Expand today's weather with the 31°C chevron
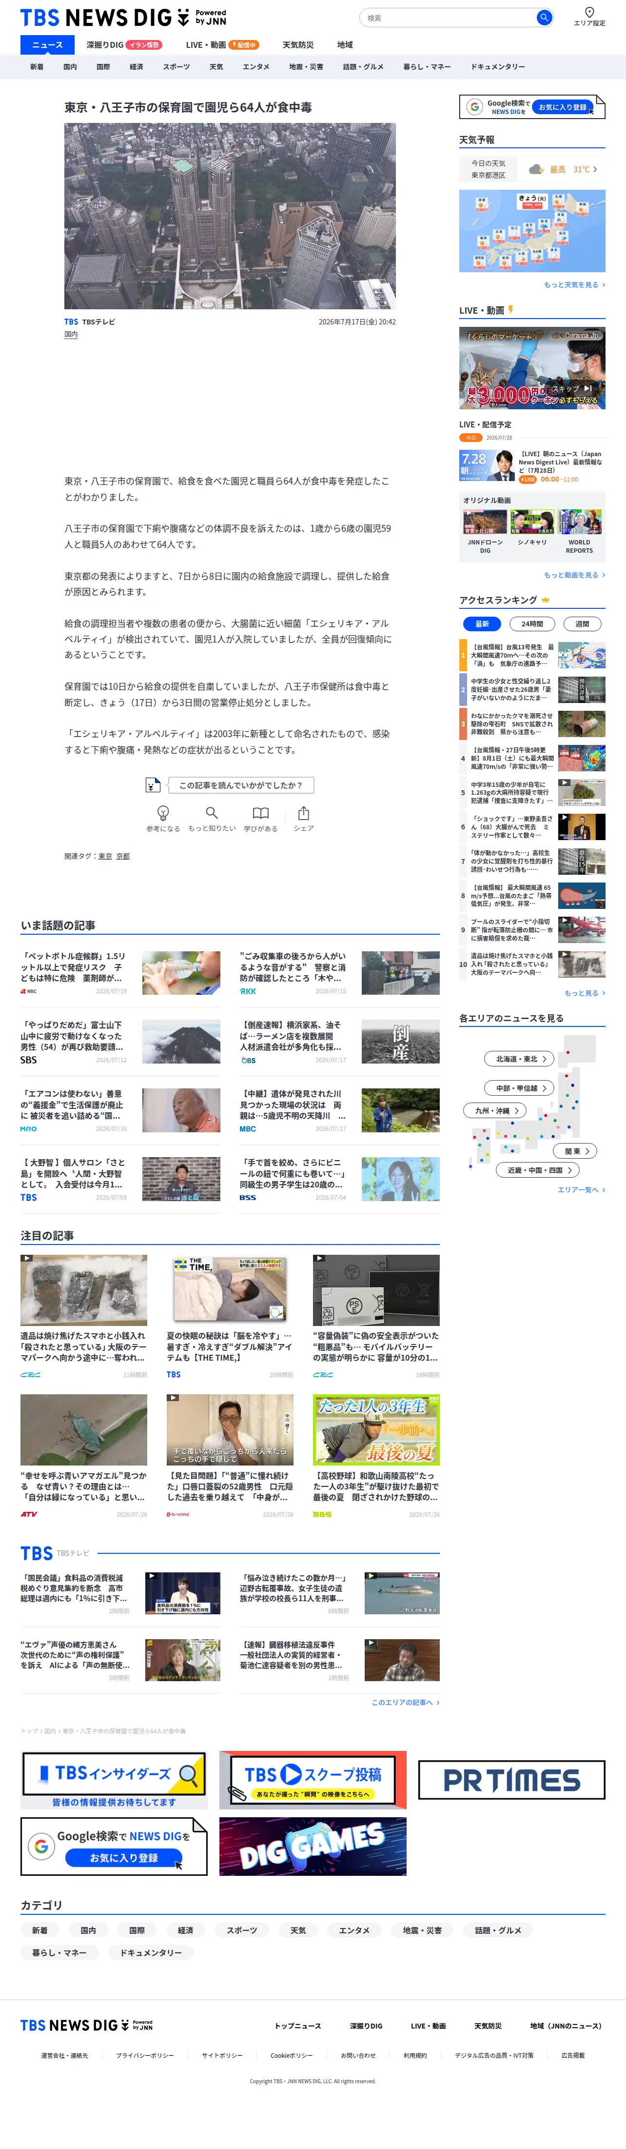Viewport: 626px width, 2149px height. point(595,169)
